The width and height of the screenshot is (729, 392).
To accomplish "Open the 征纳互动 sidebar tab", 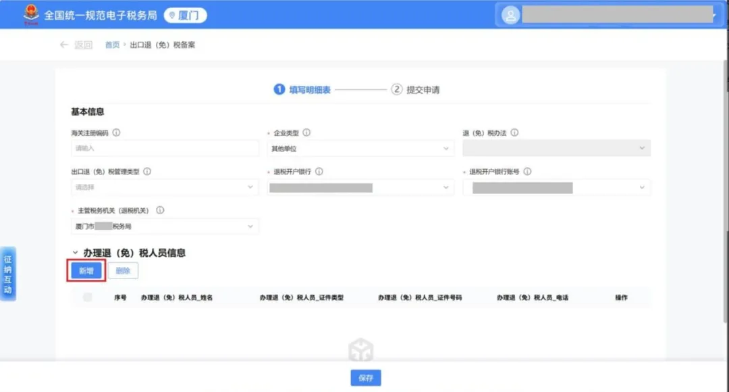I will (9, 273).
